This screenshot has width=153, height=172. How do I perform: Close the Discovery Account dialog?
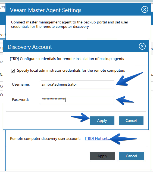coord(142,46)
